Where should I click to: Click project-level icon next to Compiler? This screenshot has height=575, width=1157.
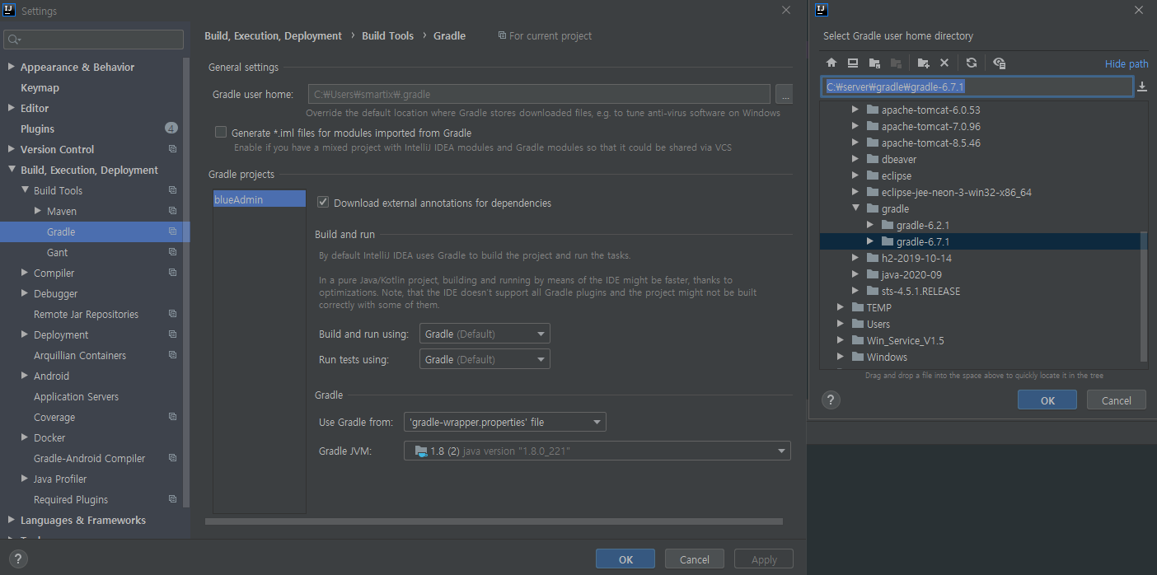pyautogui.click(x=172, y=273)
